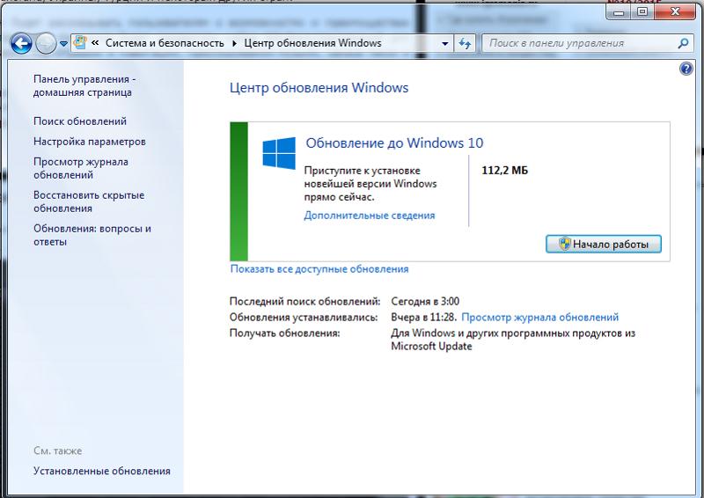
Task: Maximize the Windows Update window
Action: [642, 11]
